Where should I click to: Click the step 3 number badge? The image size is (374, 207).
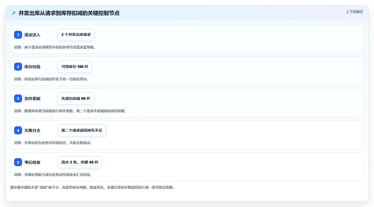click(x=18, y=98)
